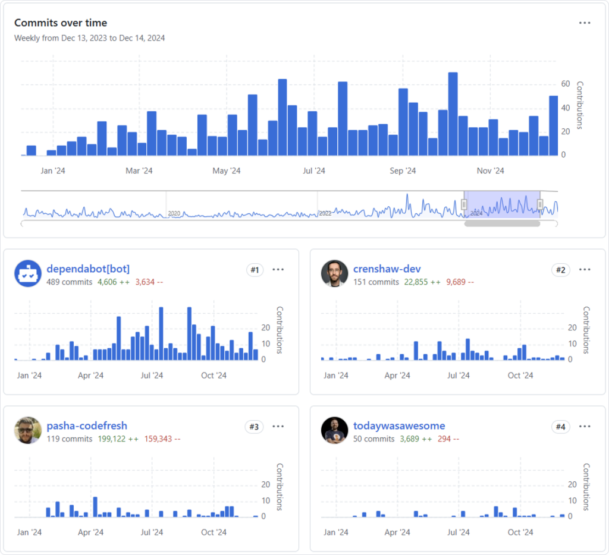Open pasha-codefresh profile link
This screenshot has height=555, width=609.
click(86, 425)
